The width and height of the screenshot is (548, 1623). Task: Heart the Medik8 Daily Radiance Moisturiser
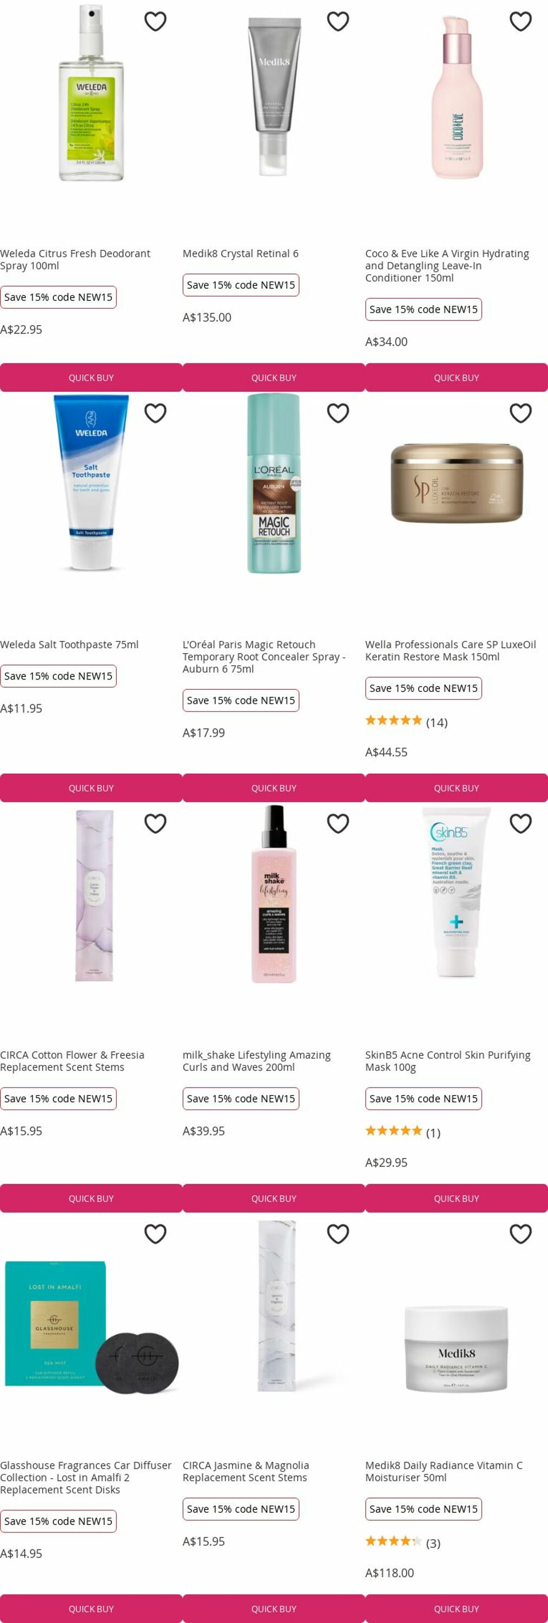(x=520, y=1233)
